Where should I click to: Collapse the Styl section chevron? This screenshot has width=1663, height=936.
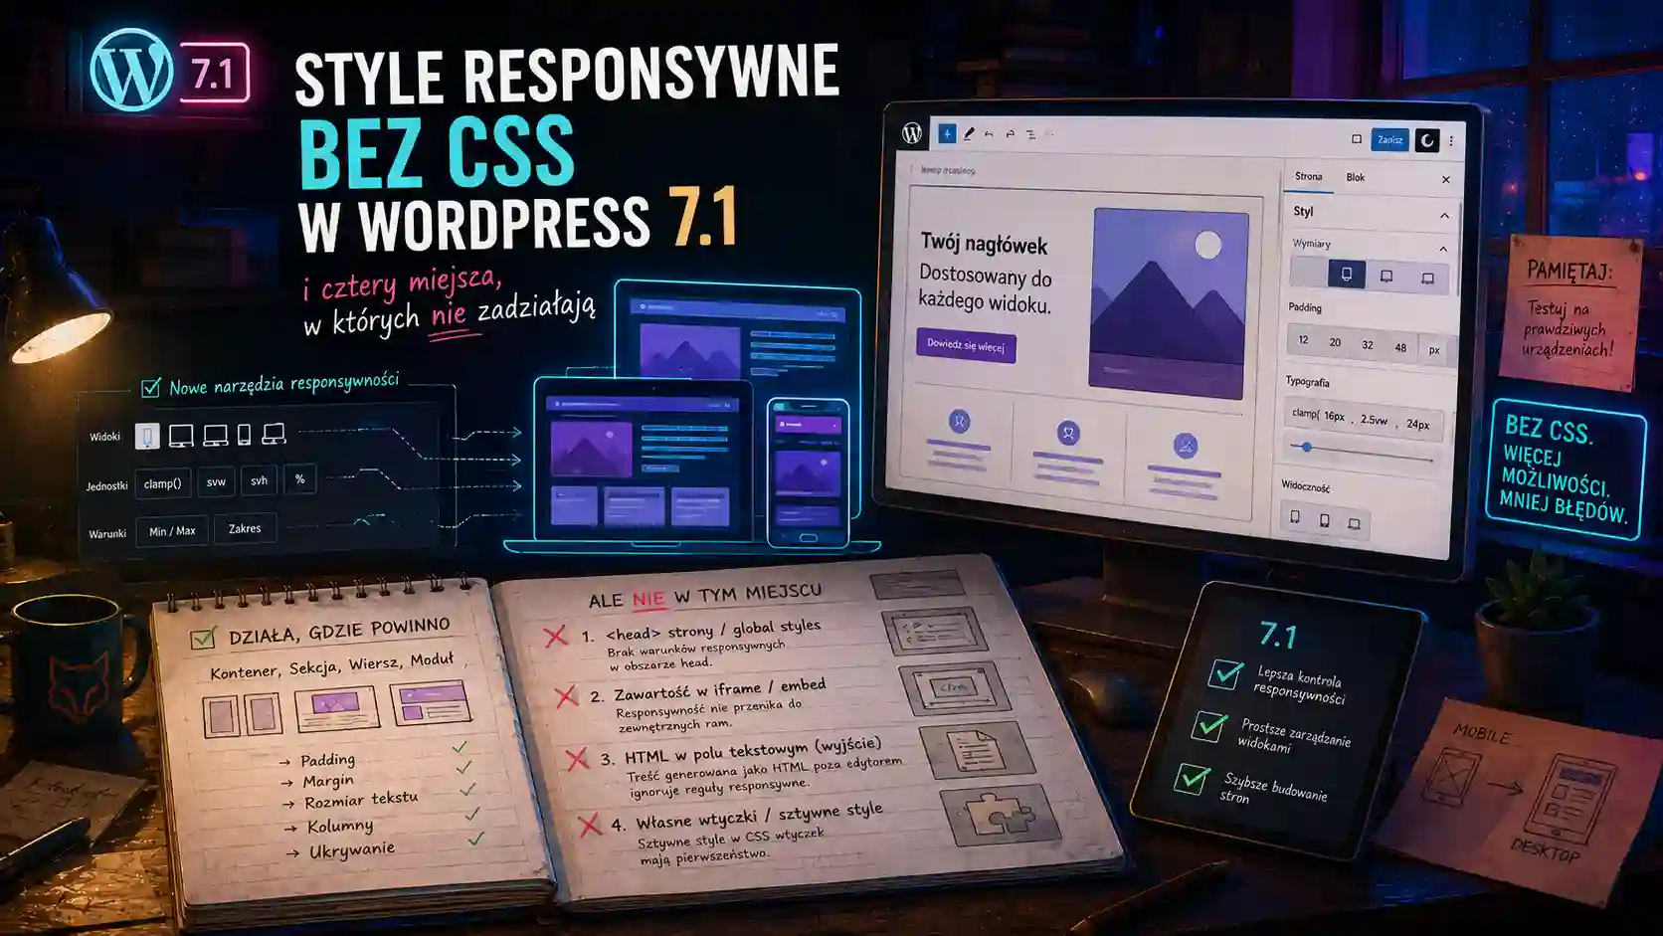click(1444, 216)
